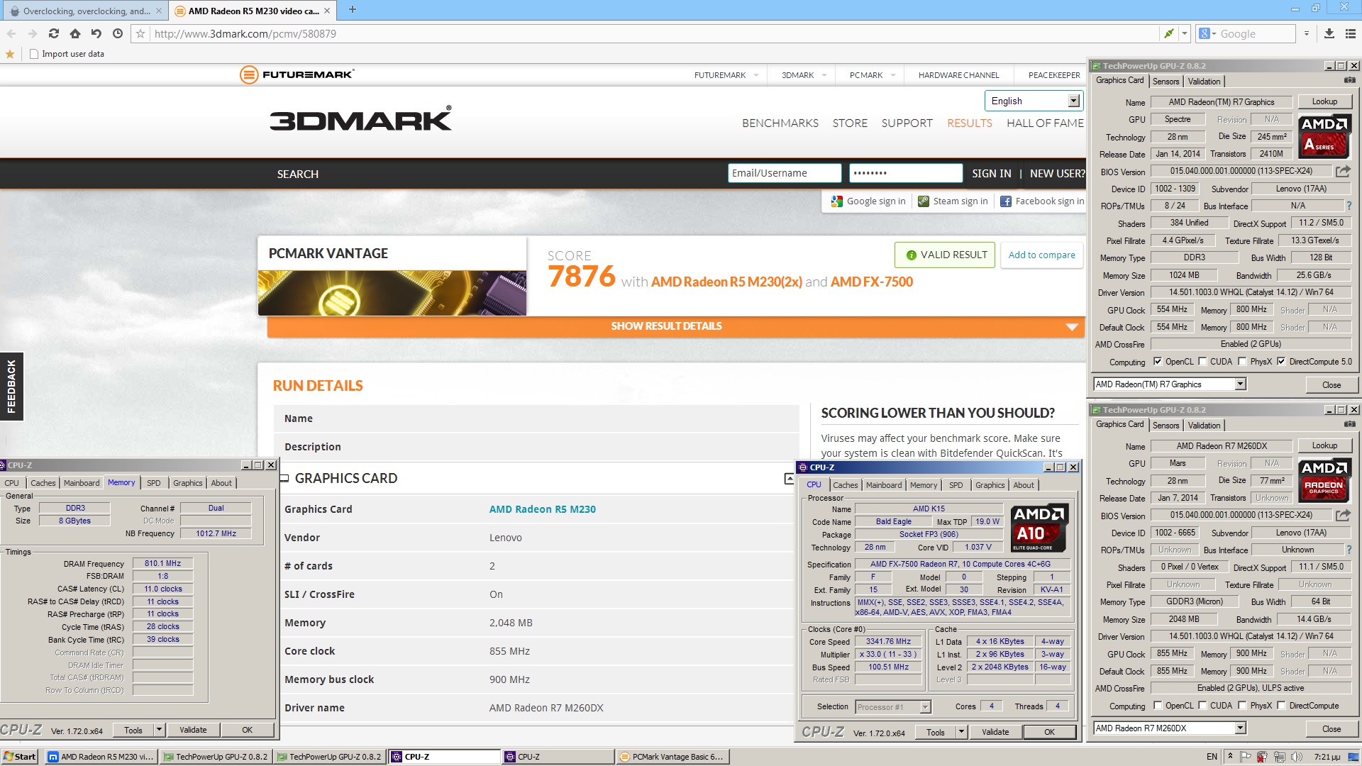This screenshot has height=766, width=1362.
Task: Open Tools dropdown arrow in left CPU-Z
Action: (x=159, y=729)
